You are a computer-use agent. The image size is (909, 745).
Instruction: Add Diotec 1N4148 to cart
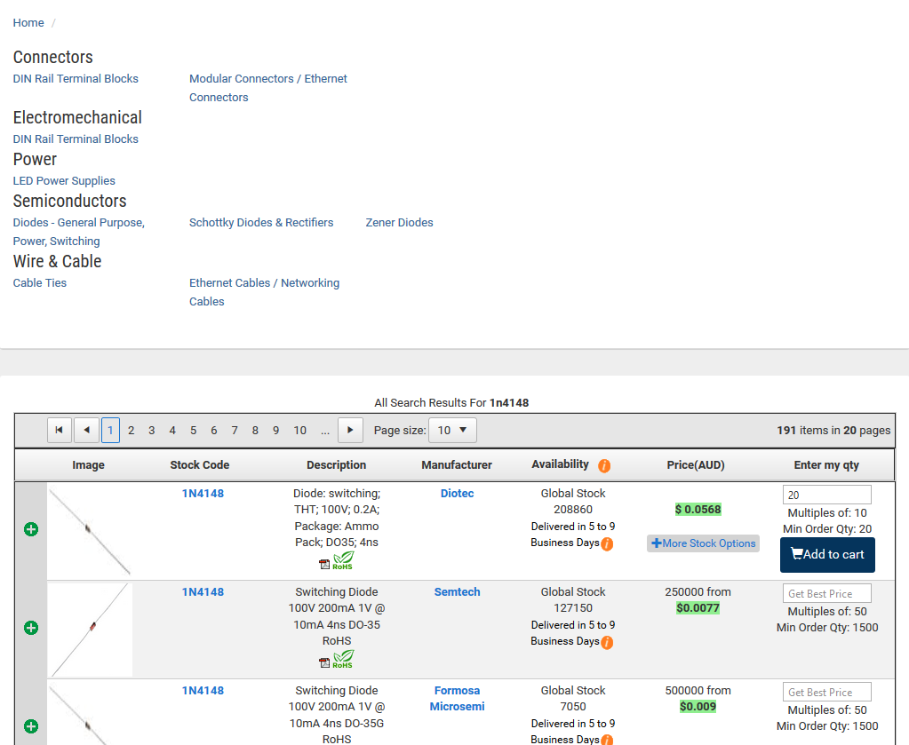[x=827, y=555]
